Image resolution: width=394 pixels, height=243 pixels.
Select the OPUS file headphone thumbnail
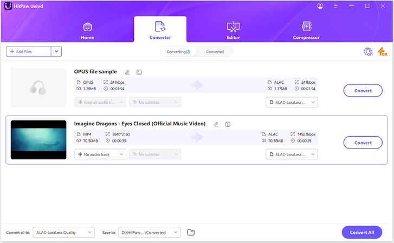tap(38, 88)
